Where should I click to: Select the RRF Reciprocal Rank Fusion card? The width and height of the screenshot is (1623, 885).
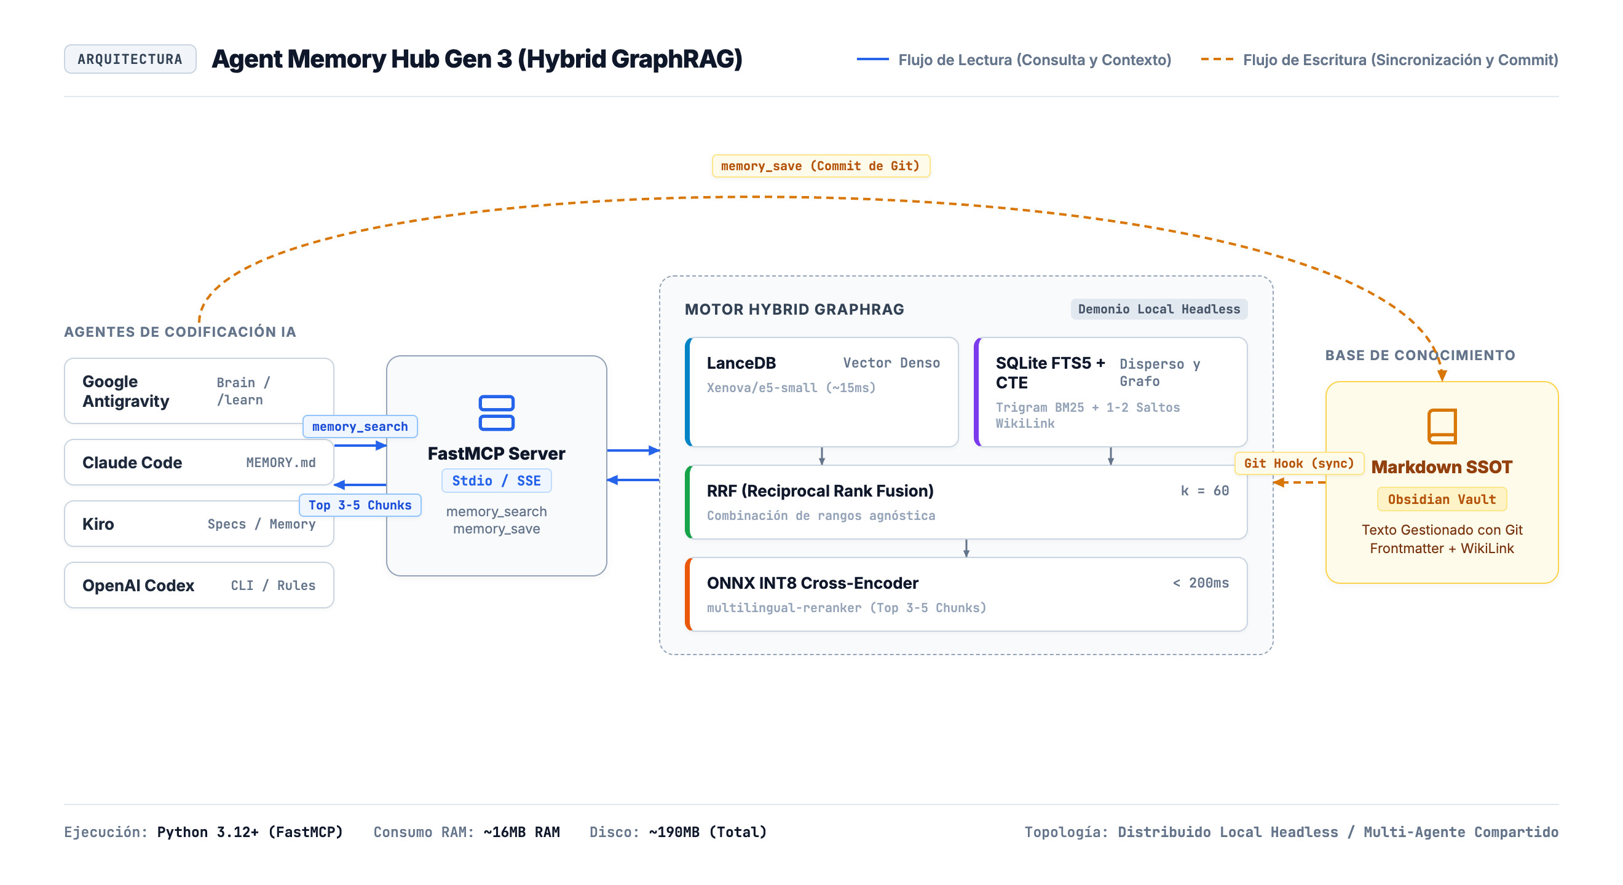[966, 502]
